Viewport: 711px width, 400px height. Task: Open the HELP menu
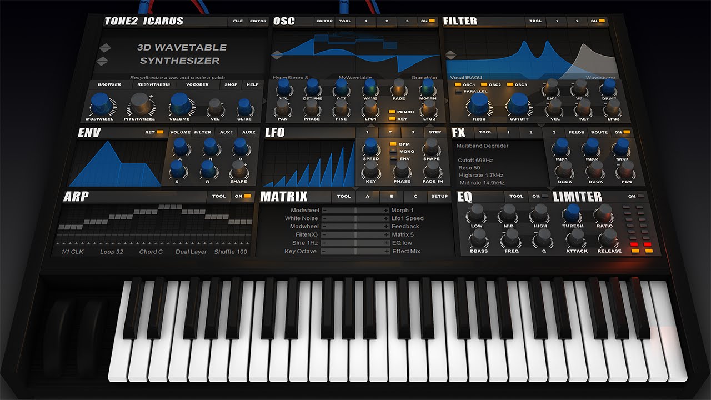pos(253,84)
